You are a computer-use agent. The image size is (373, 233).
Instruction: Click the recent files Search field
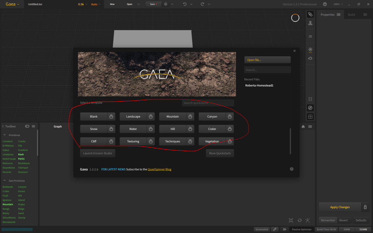click(x=267, y=70)
